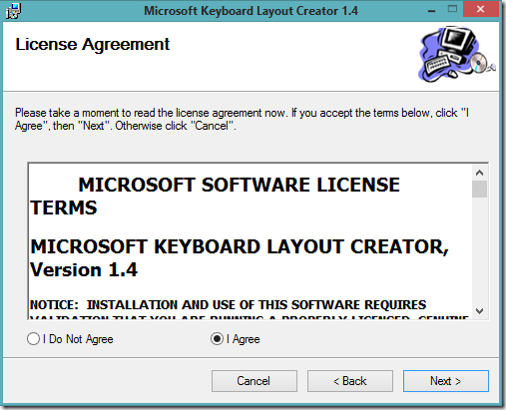Click inside the license text at "Version 1.4"
Viewport: 506px width, 410px height.
[x=84, y=269]
